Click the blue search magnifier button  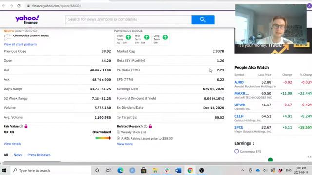point(203,19)
